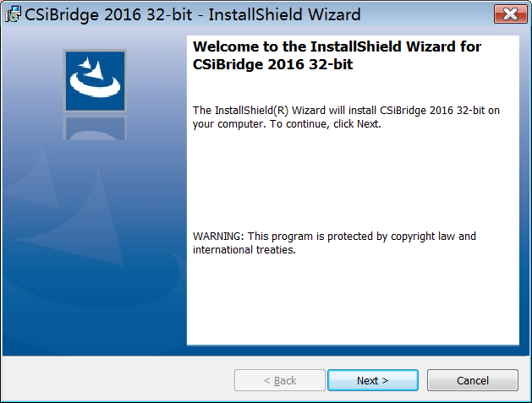Click the blue CSI logo image
This screenshot has height=403, width=532.
tap(95, 80)
